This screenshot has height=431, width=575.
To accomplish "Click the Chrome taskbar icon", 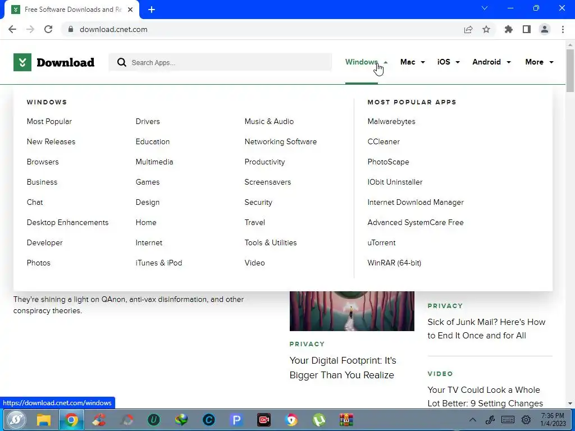I will click(71, 420).
